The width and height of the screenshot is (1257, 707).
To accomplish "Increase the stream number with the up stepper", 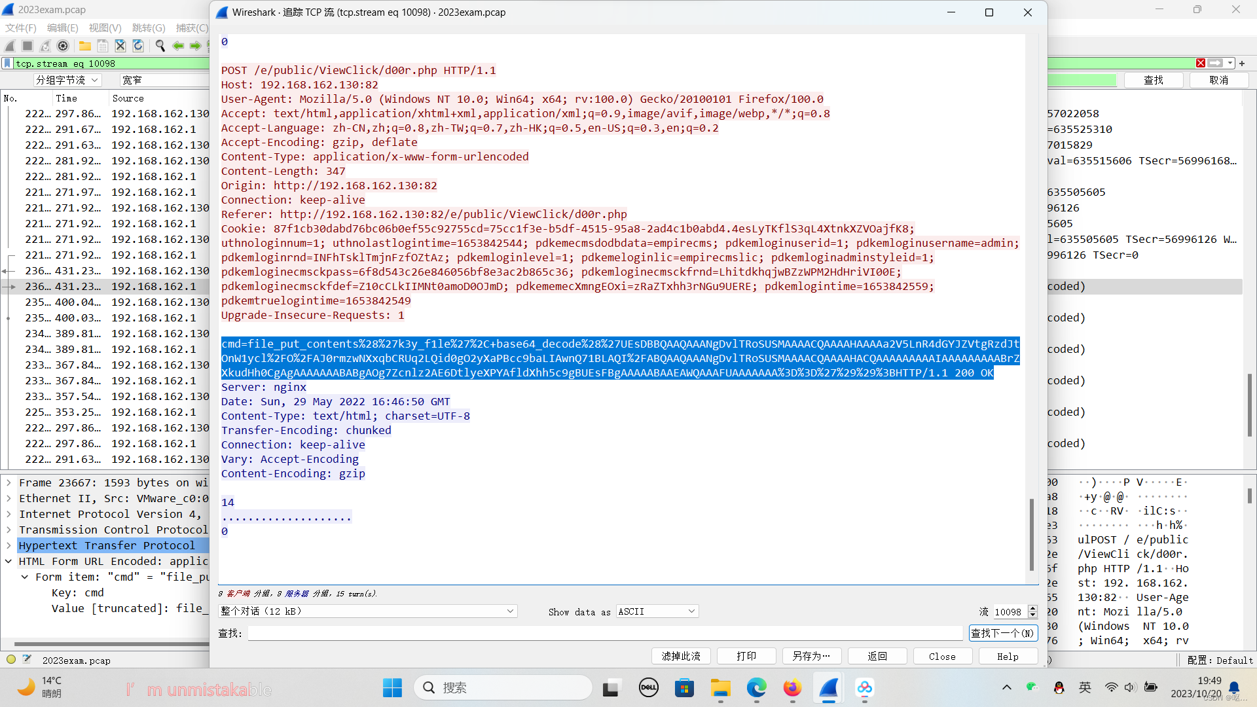I will click(x=1033, y=608).
